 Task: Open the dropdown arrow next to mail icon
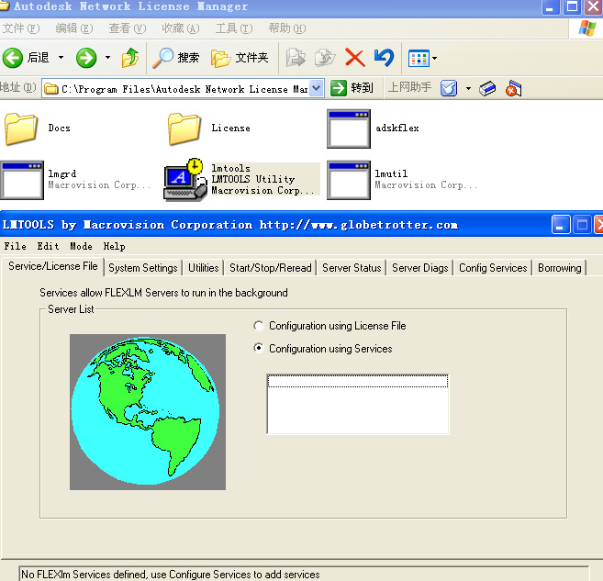[468, 88]
